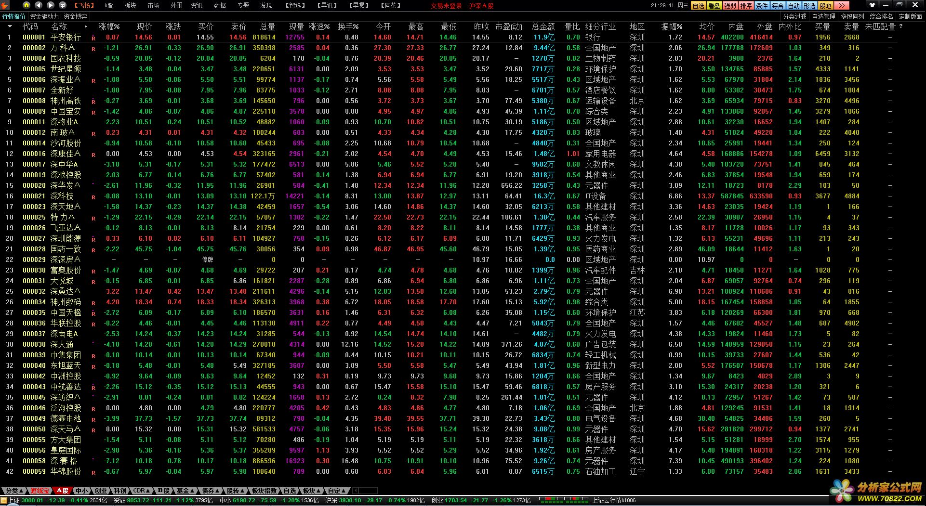926x506 pixels.
Task: Expand the 分类▲ bottom tab
Action: [13, 491]
